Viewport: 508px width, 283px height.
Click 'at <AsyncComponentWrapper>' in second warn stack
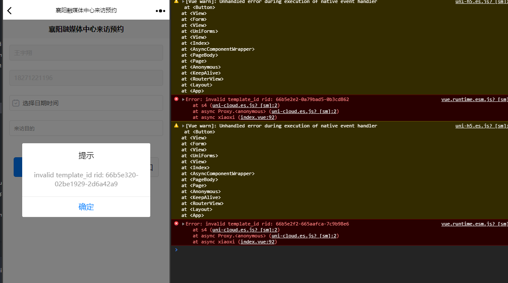point(218,174)
